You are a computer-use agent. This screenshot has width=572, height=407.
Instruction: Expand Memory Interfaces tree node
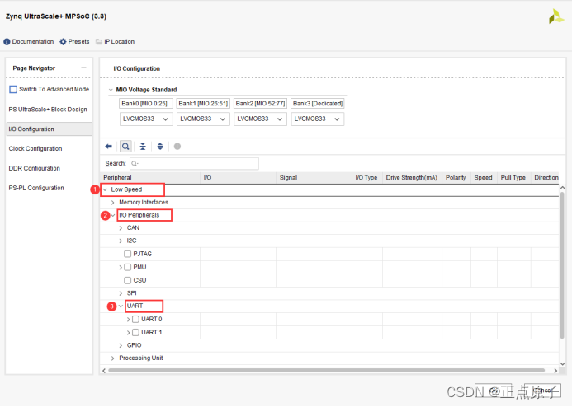[x=113, y=203]
